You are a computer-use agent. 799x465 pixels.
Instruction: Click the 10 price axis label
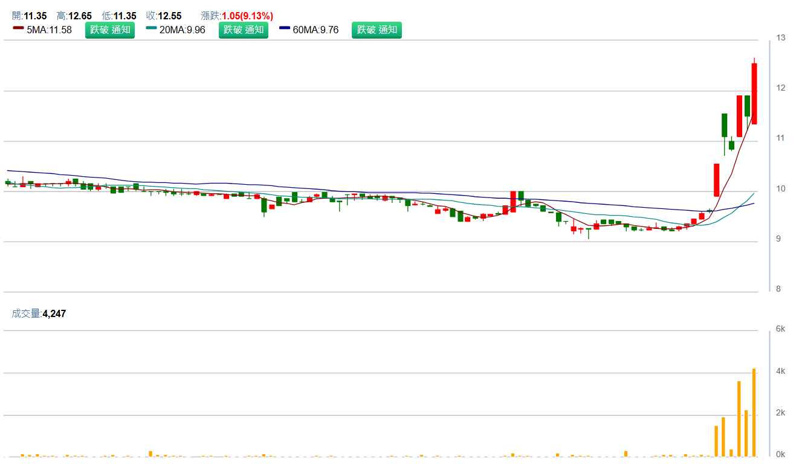click(781, 189)
